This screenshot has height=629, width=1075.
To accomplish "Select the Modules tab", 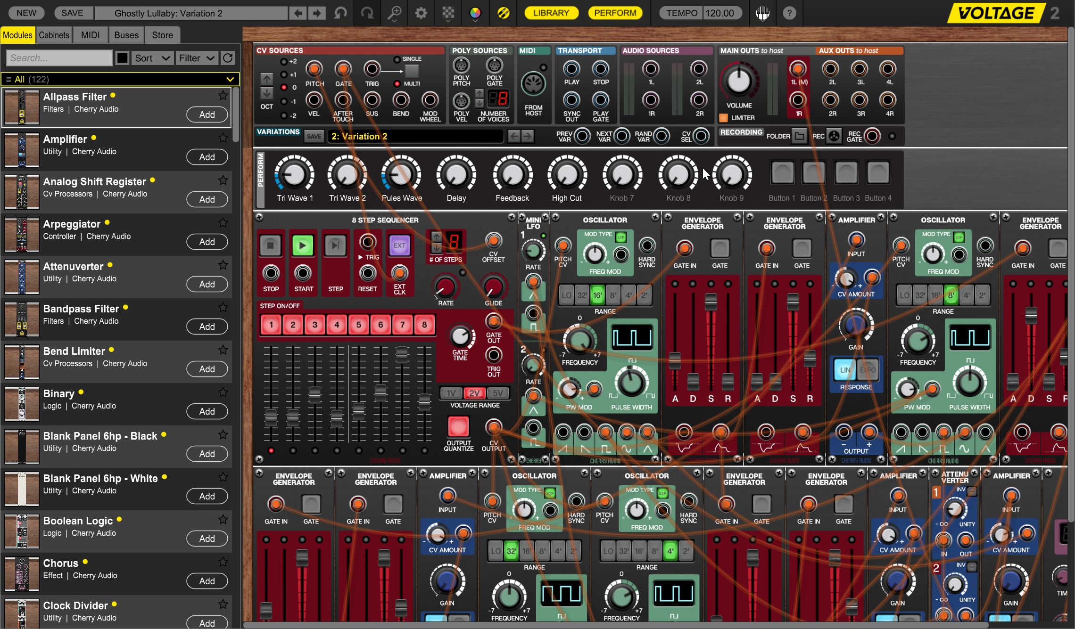I will tap(17, 35).
